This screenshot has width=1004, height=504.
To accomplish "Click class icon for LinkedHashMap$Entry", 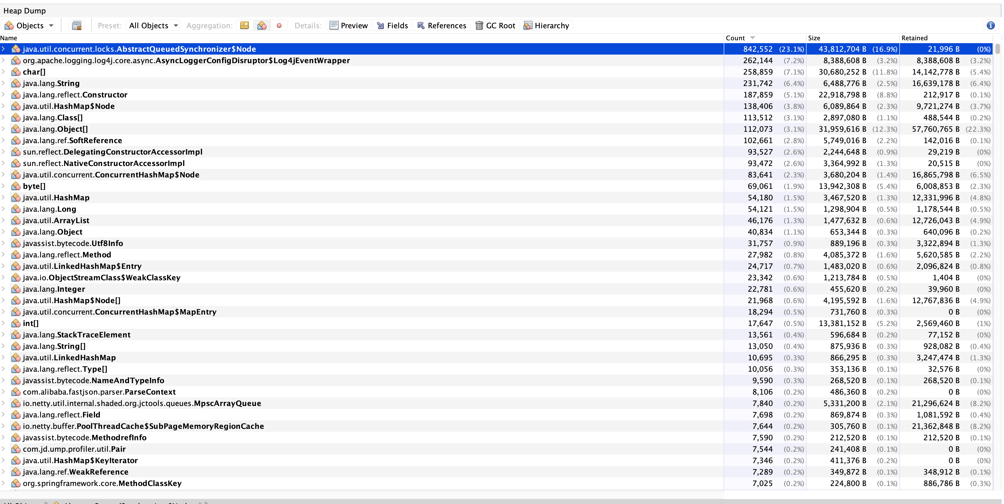I will [16, 266].
